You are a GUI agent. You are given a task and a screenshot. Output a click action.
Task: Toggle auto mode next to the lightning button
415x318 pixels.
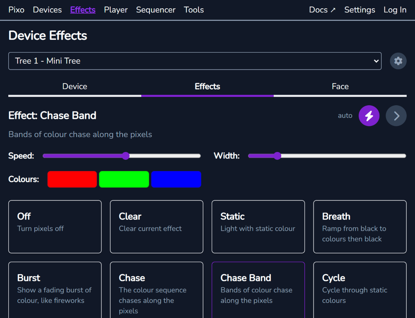[345, 116]
